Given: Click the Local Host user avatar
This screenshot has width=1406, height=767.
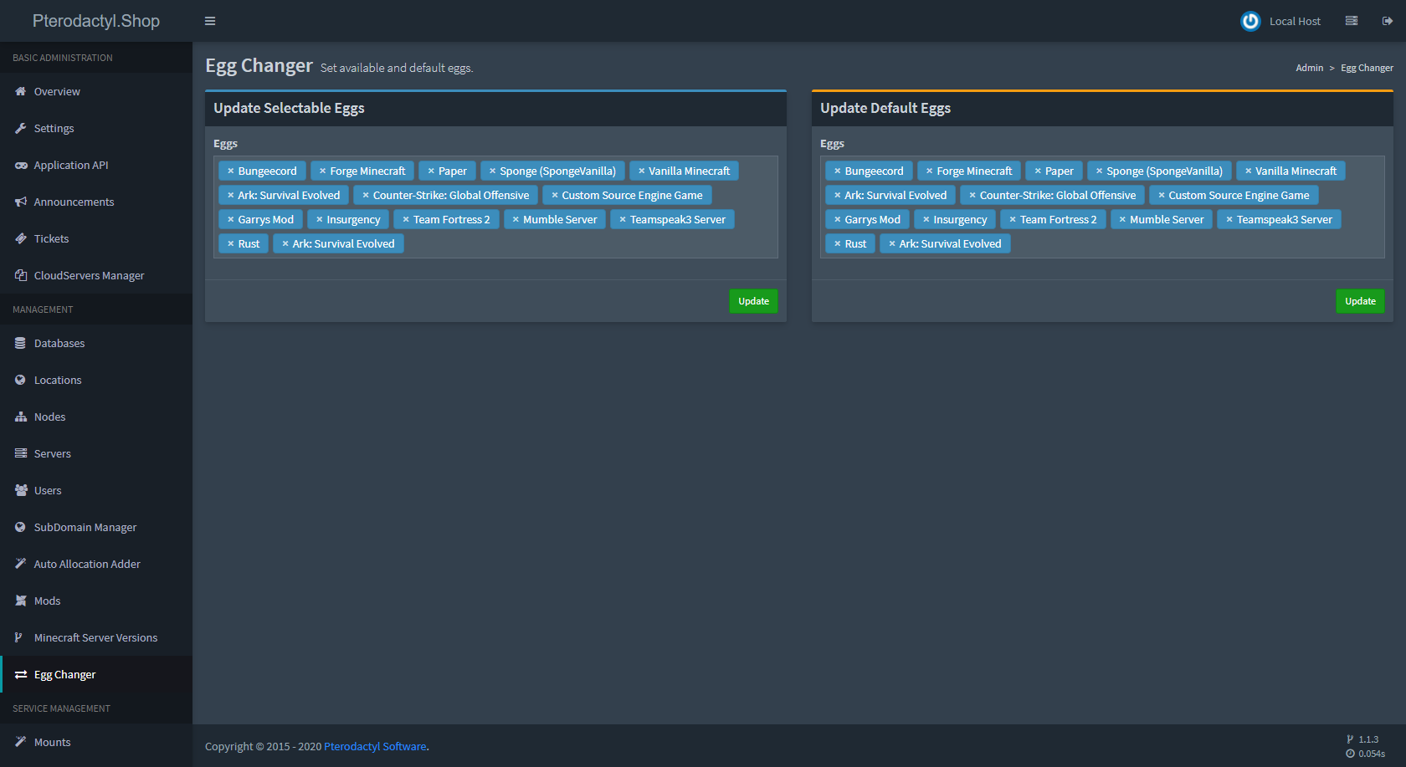Looking at the screenshot, I should click(1249, 21).
